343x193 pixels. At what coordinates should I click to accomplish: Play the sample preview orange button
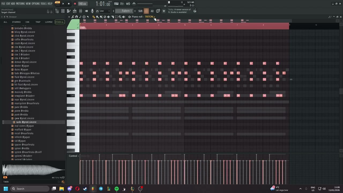(5, 177)
